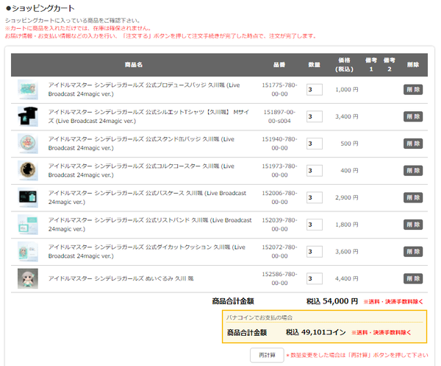Focus quantity field for ダイカットクッション
This screenshot has width=441, height=366.
pos(315,252)
